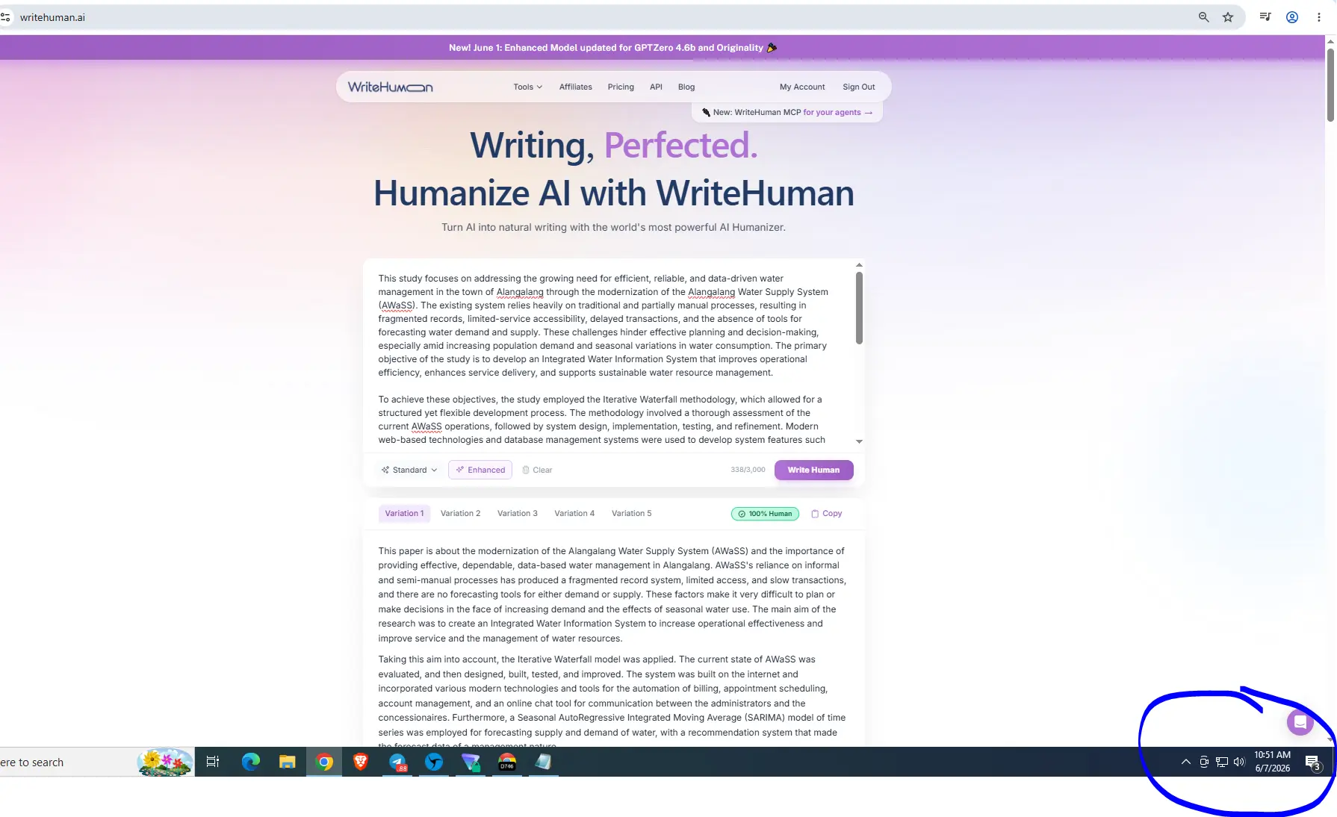Image resolution: width=1337 pixels, height=817 pixels.
Task: Click the input box scroll-up arrow
Action: pyautogui.click(x=859, y=265)
